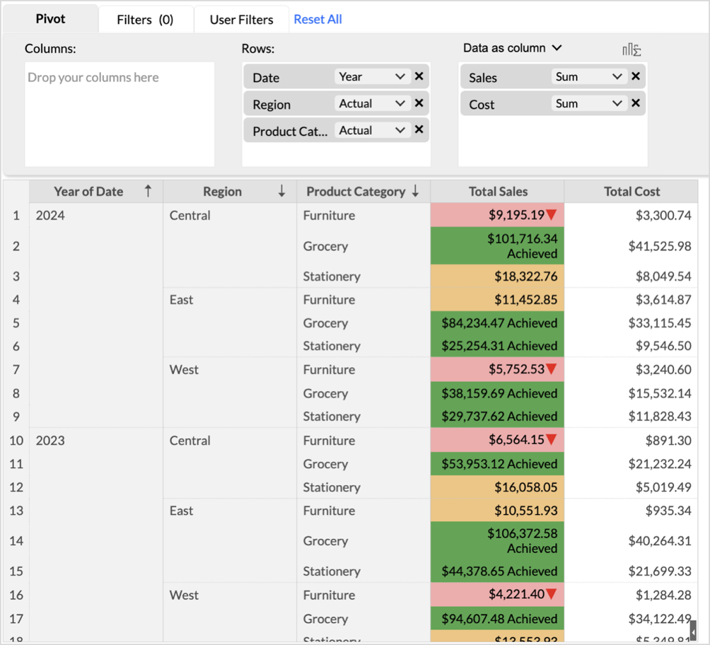Click the Columns drop area
Viewport: 710px width, 645px height.
click(x=119, y=114)
